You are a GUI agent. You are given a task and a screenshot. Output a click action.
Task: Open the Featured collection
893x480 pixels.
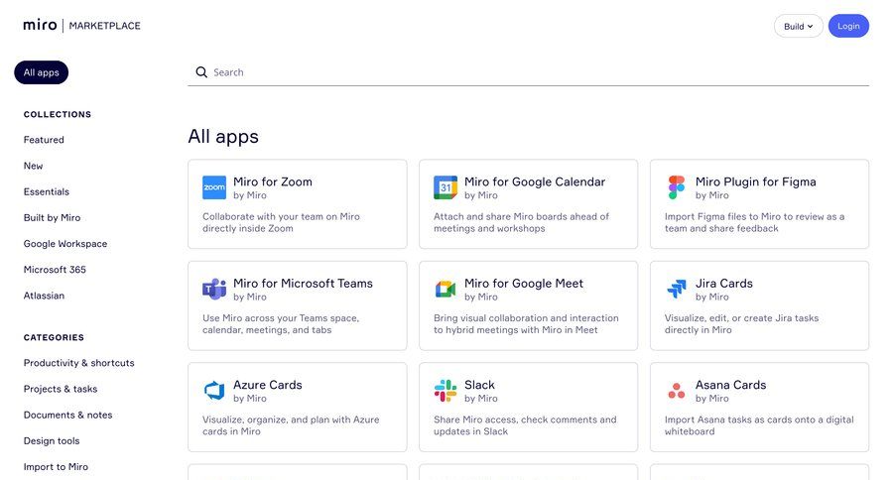(x=44, y=140)
